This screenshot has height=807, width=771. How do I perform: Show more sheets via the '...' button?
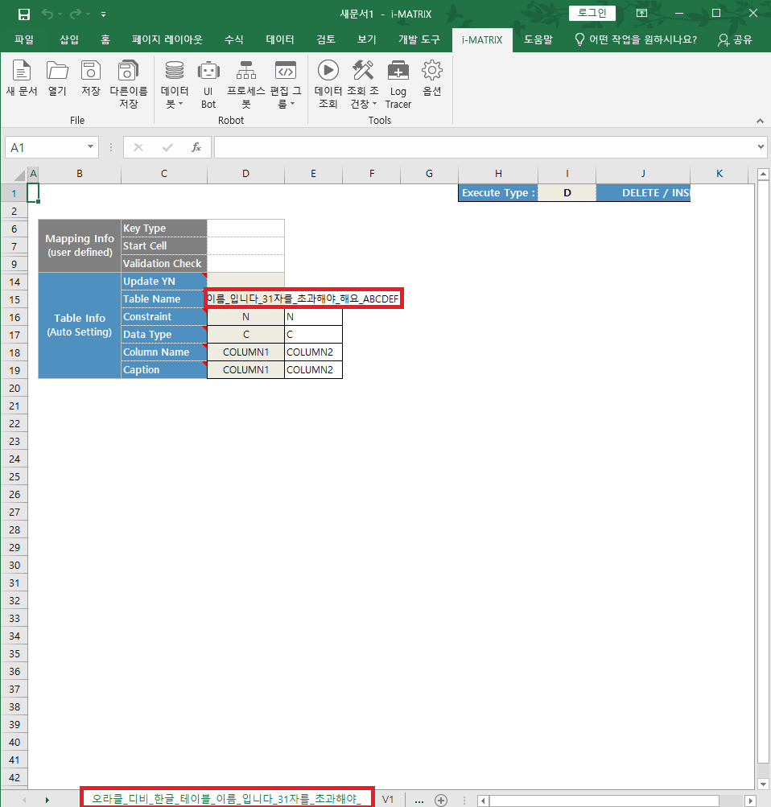pyautogui.click(x=419, y=801)
